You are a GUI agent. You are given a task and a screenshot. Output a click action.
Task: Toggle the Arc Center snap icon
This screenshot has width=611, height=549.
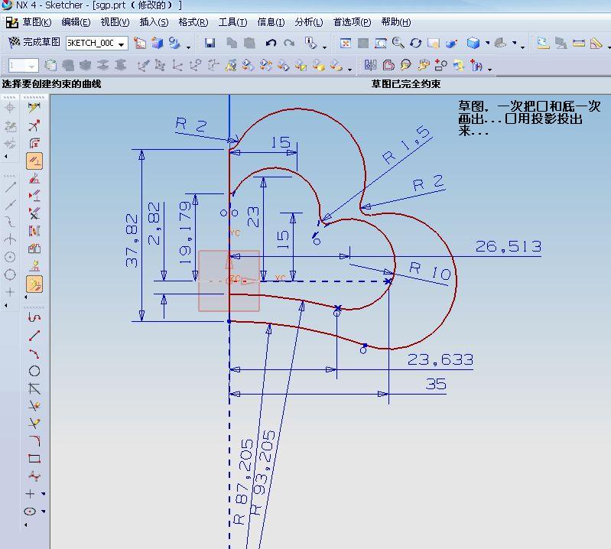[11, 257]
